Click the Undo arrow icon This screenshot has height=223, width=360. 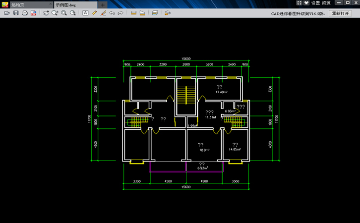pos(112,13)
